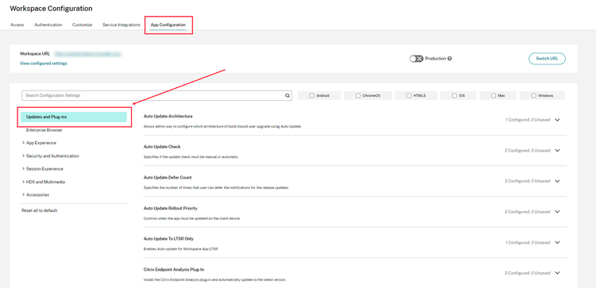
Task: Expand the App Experience category
Action: coord(24,143)
